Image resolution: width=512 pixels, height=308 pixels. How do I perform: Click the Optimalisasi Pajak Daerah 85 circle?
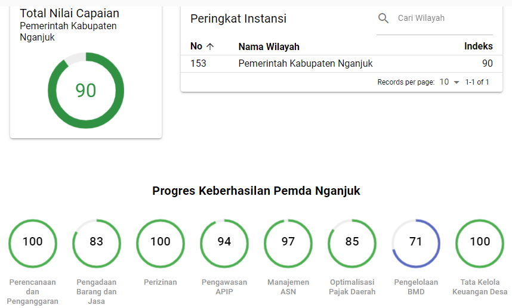(x=352, y=244)
